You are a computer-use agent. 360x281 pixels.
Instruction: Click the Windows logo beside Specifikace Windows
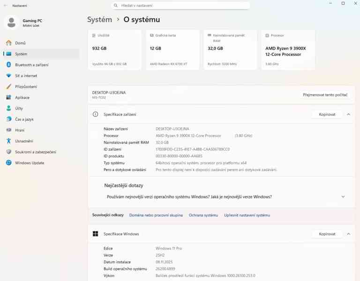pyautogui.click(x=95, y=234)
